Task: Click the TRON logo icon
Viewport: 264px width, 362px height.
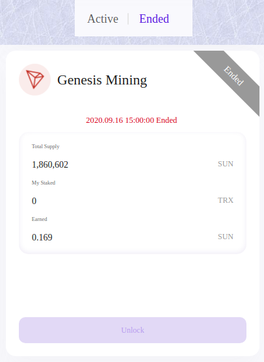Action: pos(35,80)
